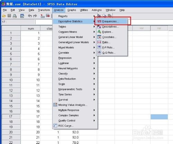Click the cell value input field
Viewport: 173px width, 144px height.
point(44,22)
